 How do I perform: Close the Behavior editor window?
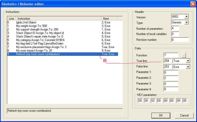[193, 4]
